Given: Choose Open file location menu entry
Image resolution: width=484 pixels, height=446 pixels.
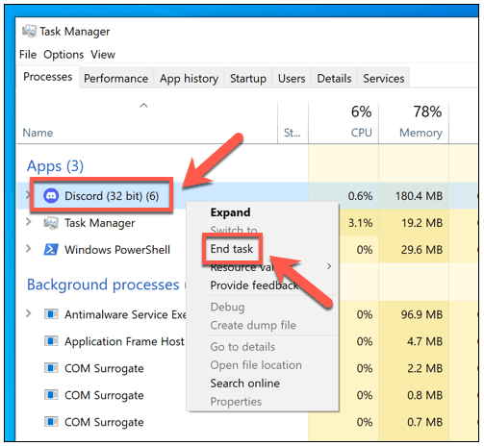Looking at the screenshot, I should pos(256,365).
